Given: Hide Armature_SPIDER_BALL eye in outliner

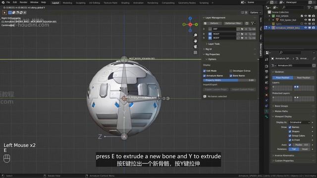Looking at the screenshot, I should click(x=306, y=28).
